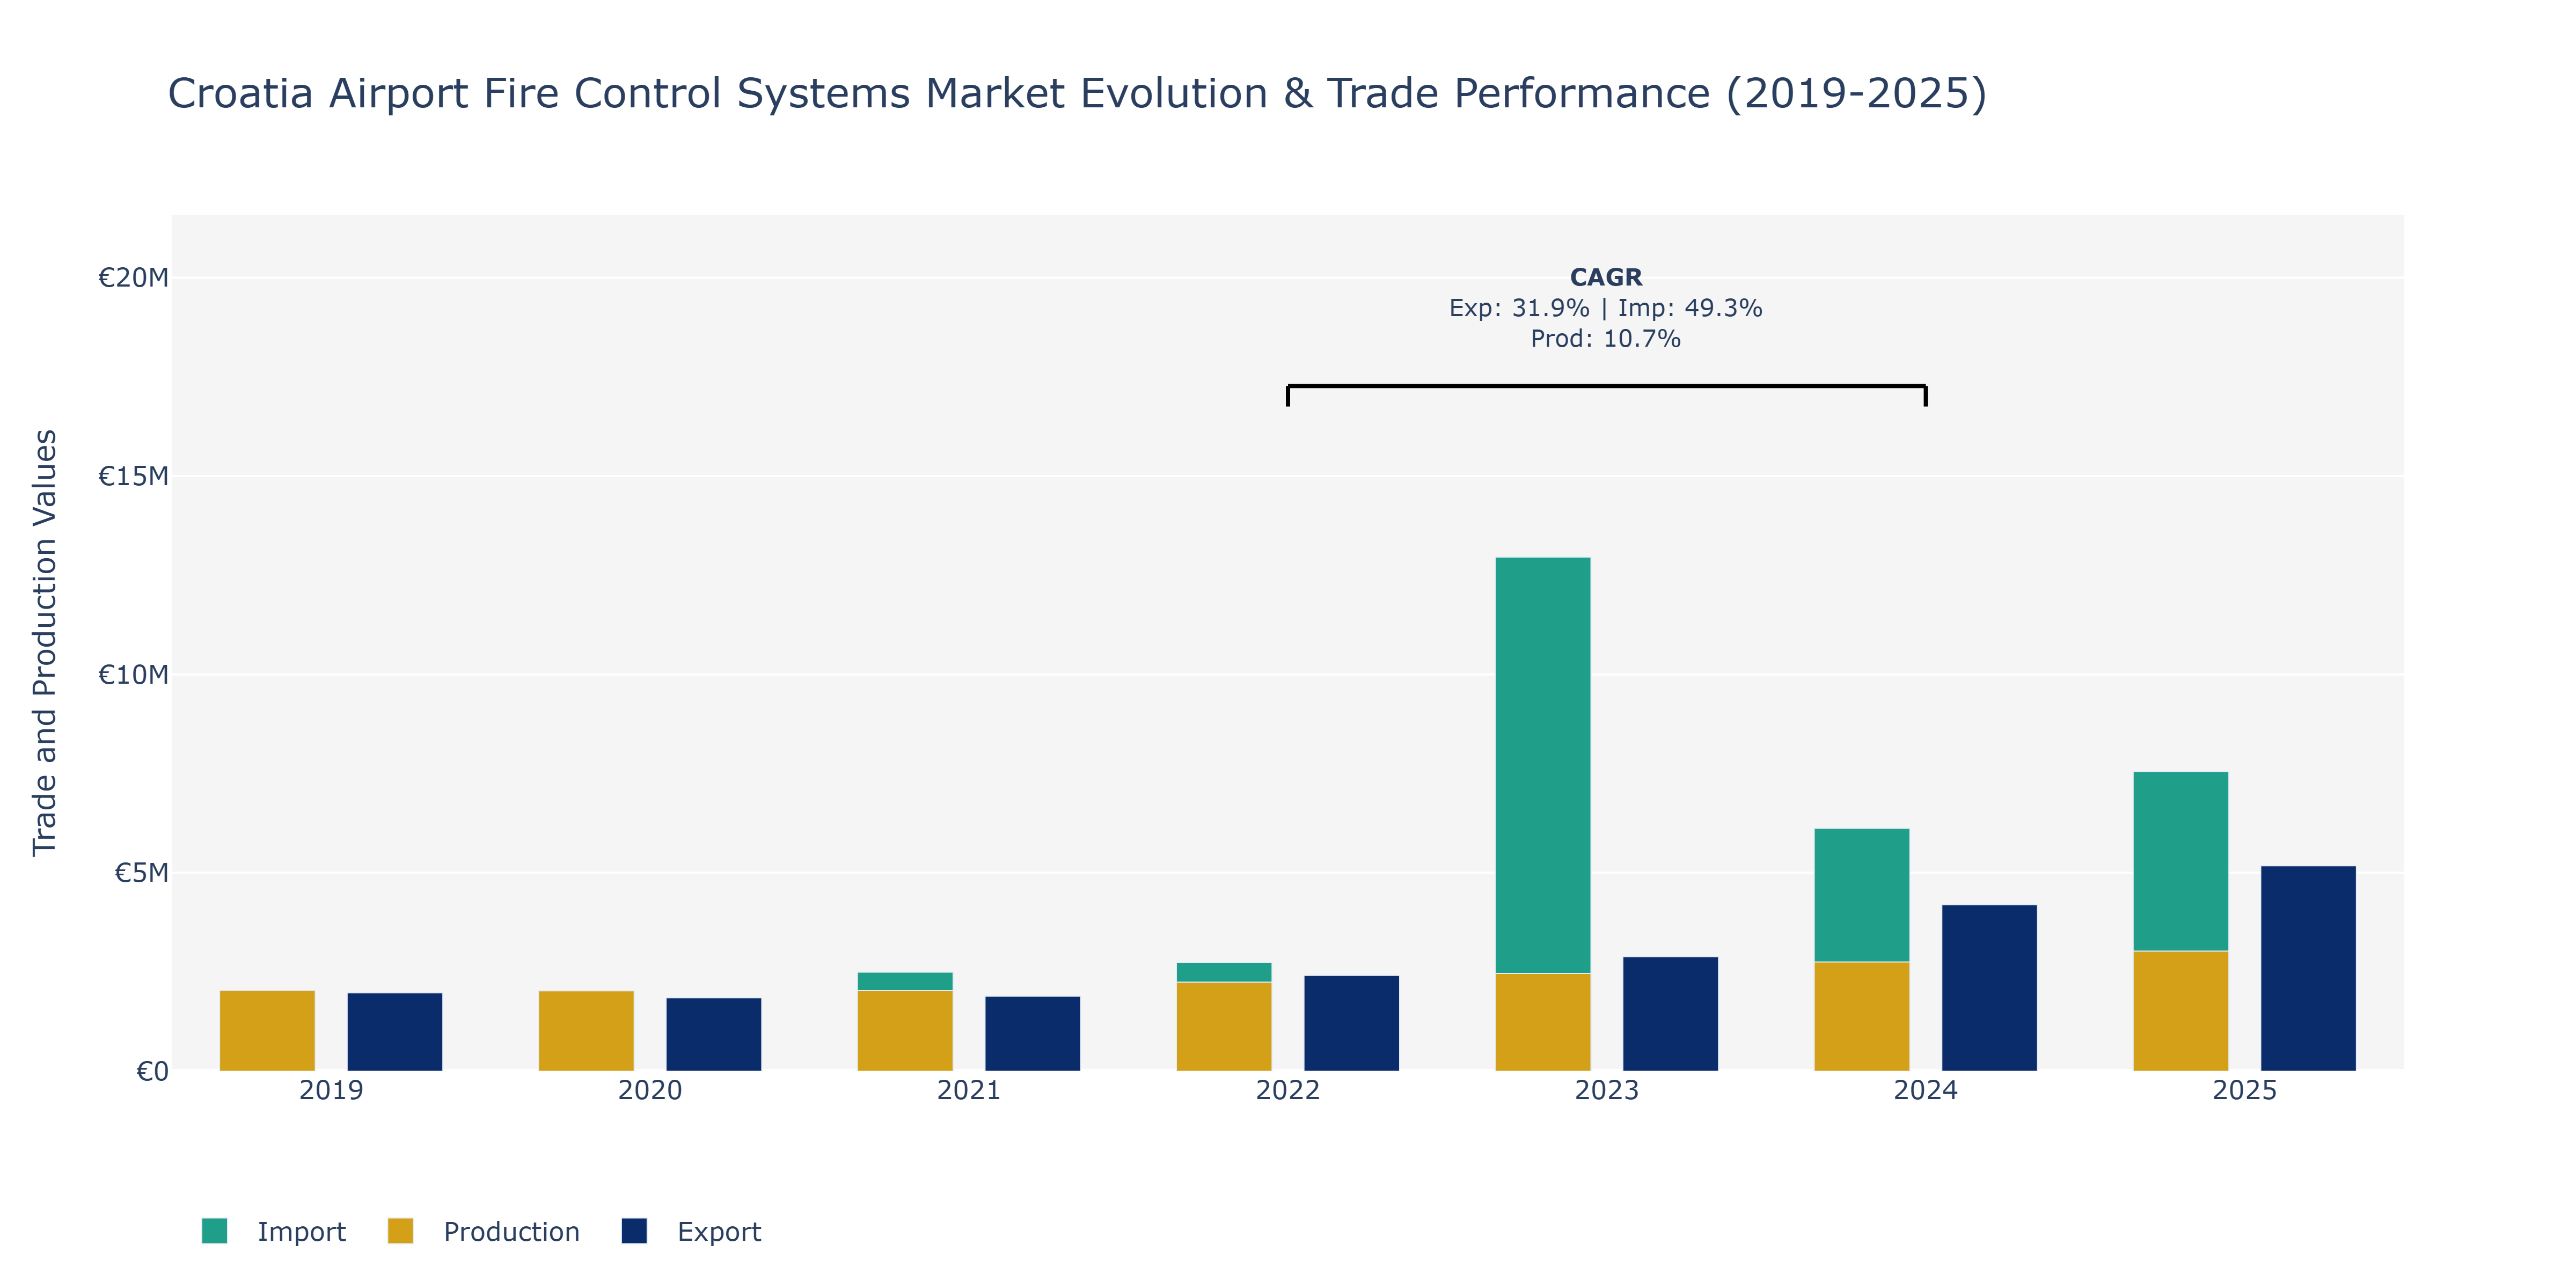Viewport: 2576px width, 1288px height.
Task: Click the chart title text
Action: tap(1077, 94)
